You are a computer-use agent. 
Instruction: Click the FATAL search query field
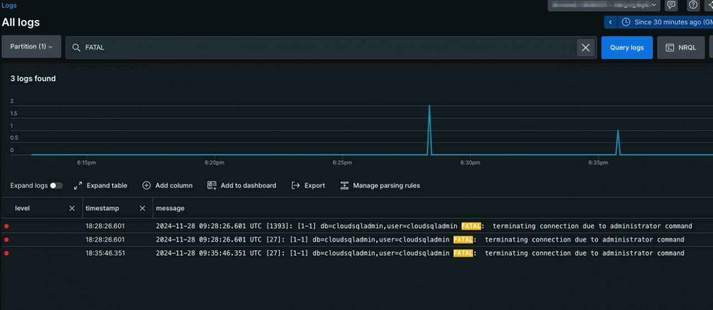click(x=331, y=47)
